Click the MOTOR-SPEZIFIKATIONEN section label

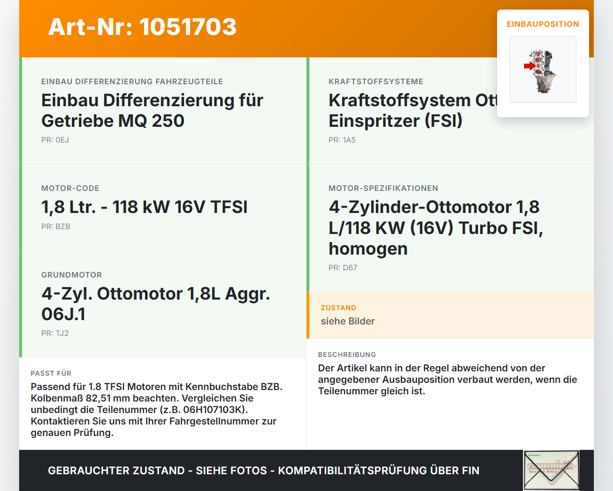point(384,189)
